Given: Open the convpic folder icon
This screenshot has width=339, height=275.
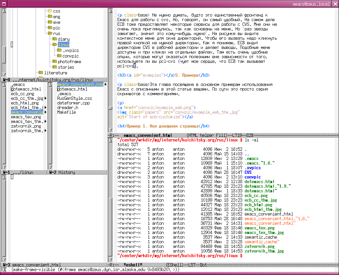Looking at the screenshot, I should 59,56.
